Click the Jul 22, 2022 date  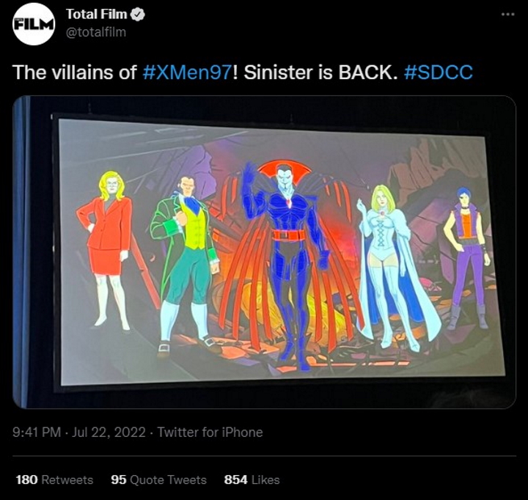pyautogui.click(x=106, y=433)
